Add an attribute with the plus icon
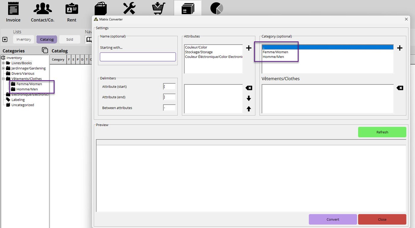415x228 pixels. click(x=249, y=48)
